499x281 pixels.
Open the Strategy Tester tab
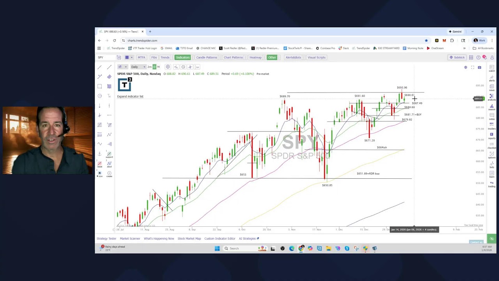(x=106, y=238)
